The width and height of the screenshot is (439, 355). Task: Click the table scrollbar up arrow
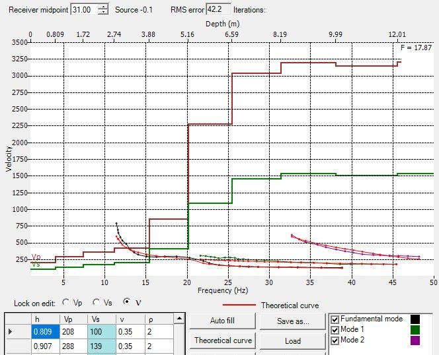pos(178,318)
